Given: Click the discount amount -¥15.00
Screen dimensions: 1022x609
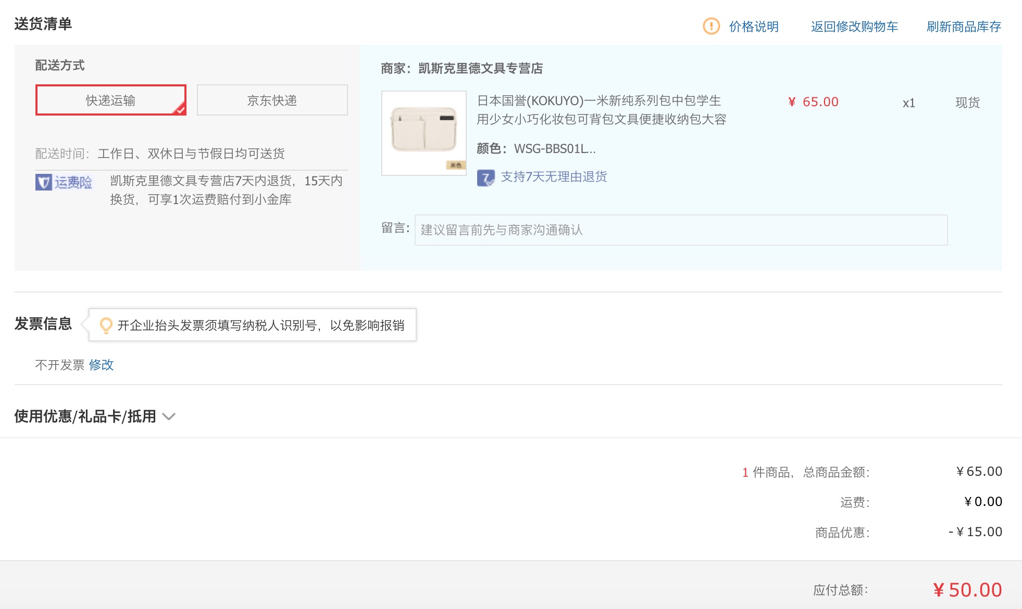Looking at the screenshot, I should coord(975,531).
